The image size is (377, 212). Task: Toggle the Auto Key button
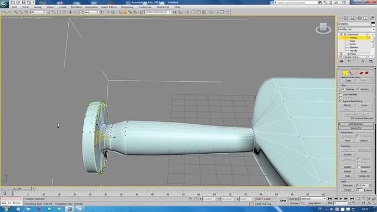pos(294,199)
